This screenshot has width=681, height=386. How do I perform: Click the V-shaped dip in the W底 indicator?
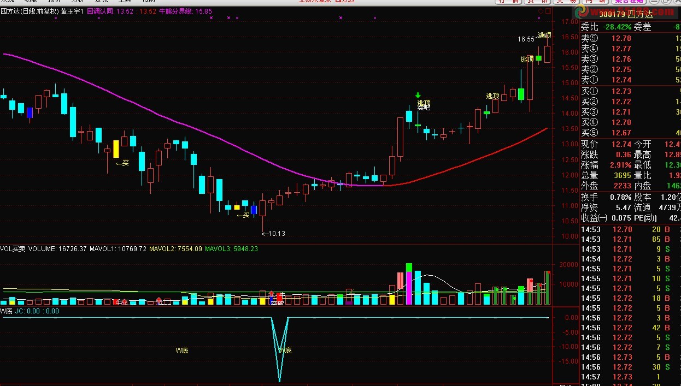[279, 349]
